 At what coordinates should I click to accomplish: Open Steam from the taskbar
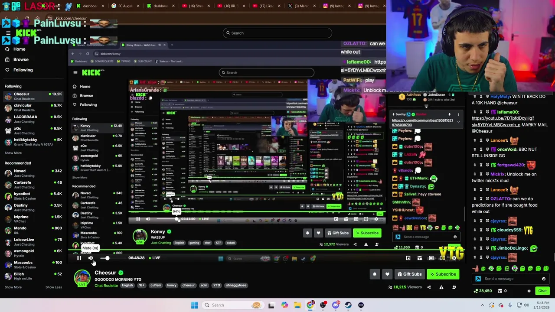tap(348, 305)
